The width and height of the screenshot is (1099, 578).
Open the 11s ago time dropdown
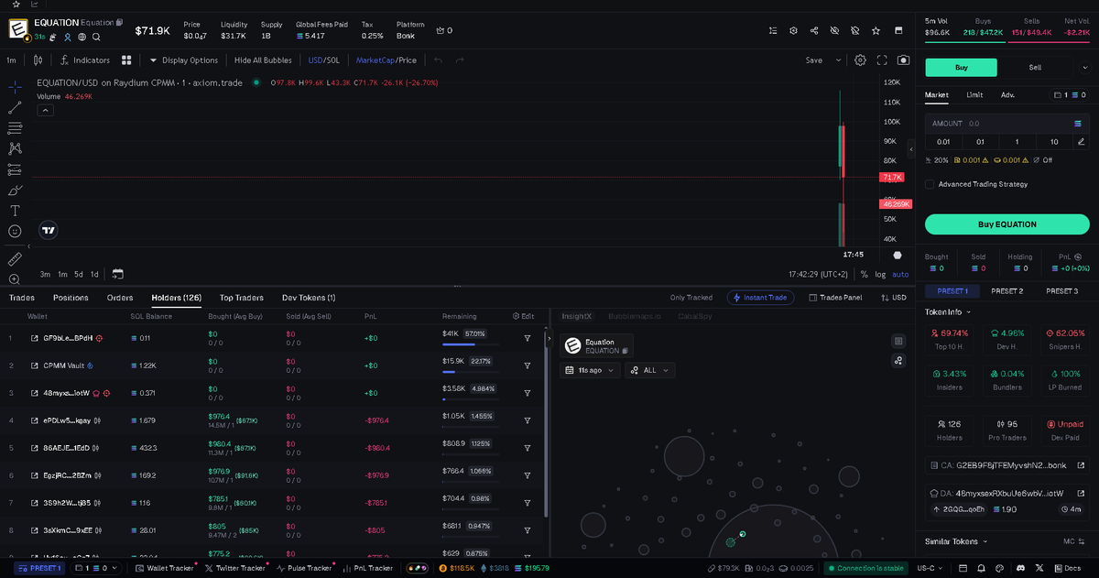591,370
